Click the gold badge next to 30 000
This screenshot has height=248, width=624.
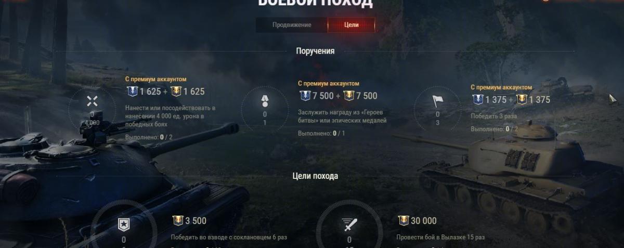coord(403,220)
